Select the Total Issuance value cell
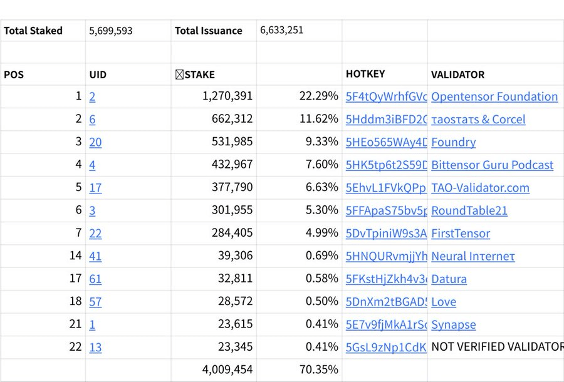This screenshot has width=564, height=382. pos(300,31)
